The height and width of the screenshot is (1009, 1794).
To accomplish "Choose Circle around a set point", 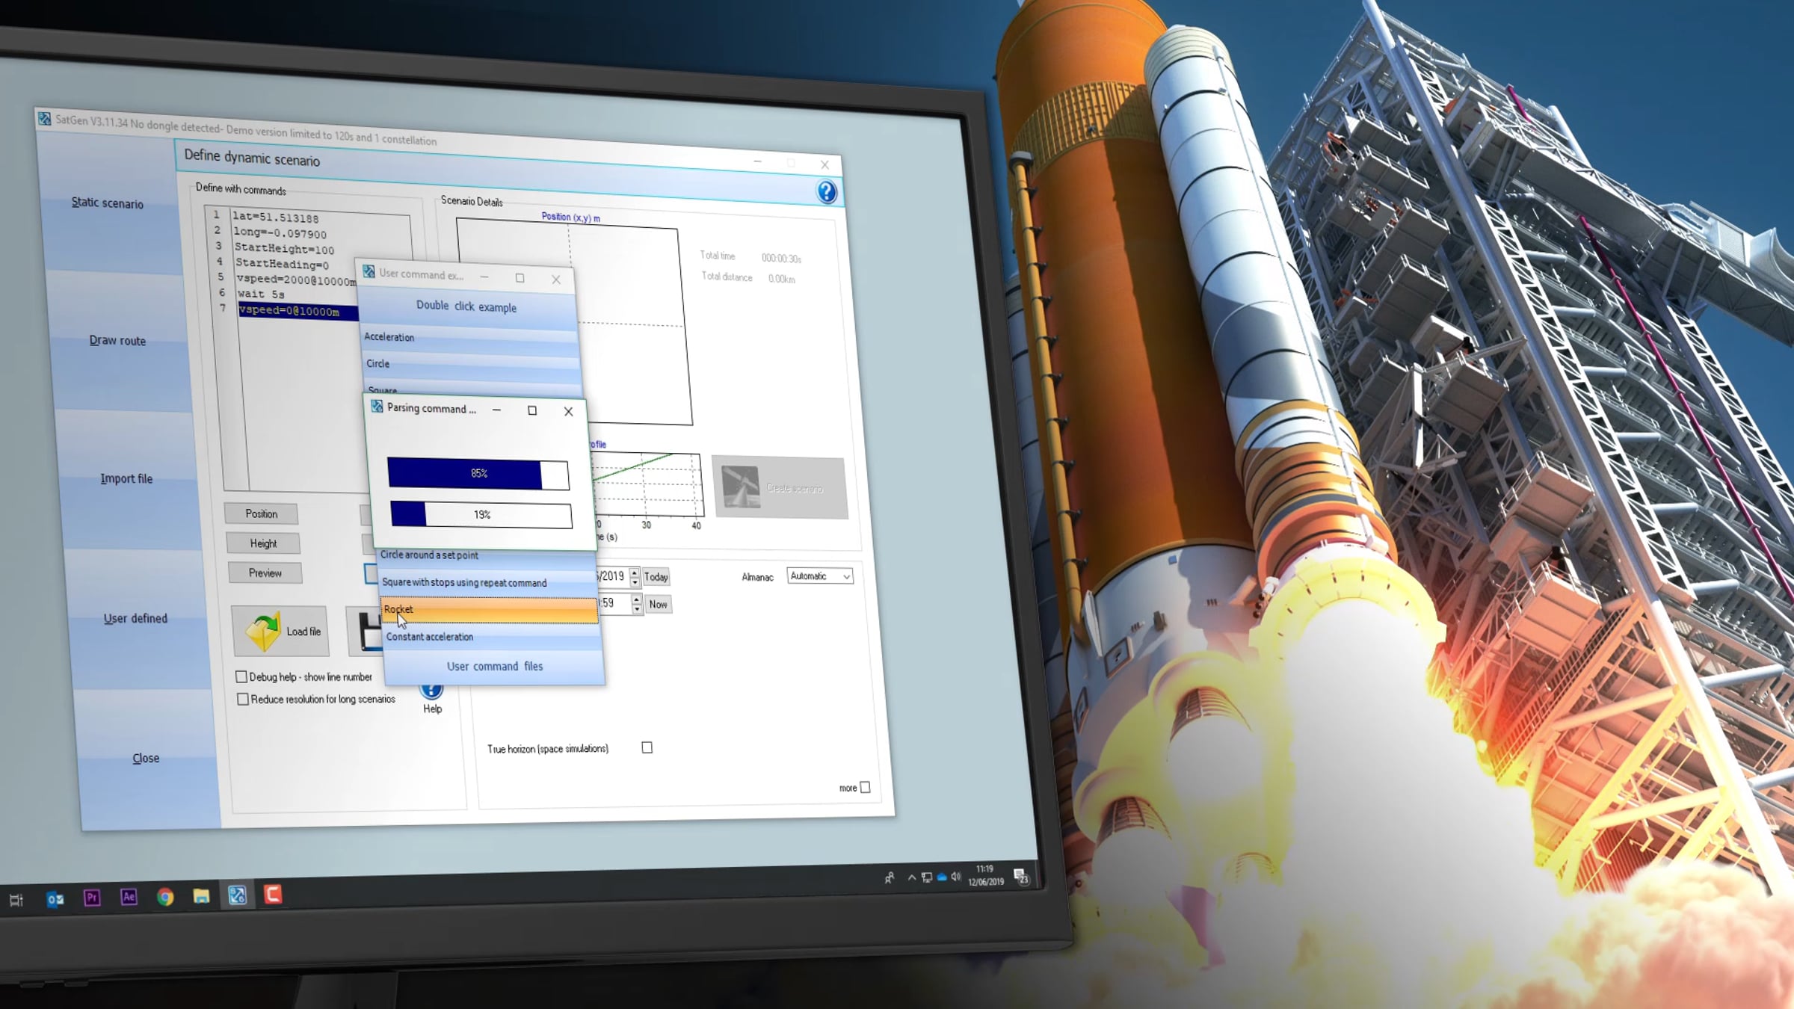I will (486, 555).
